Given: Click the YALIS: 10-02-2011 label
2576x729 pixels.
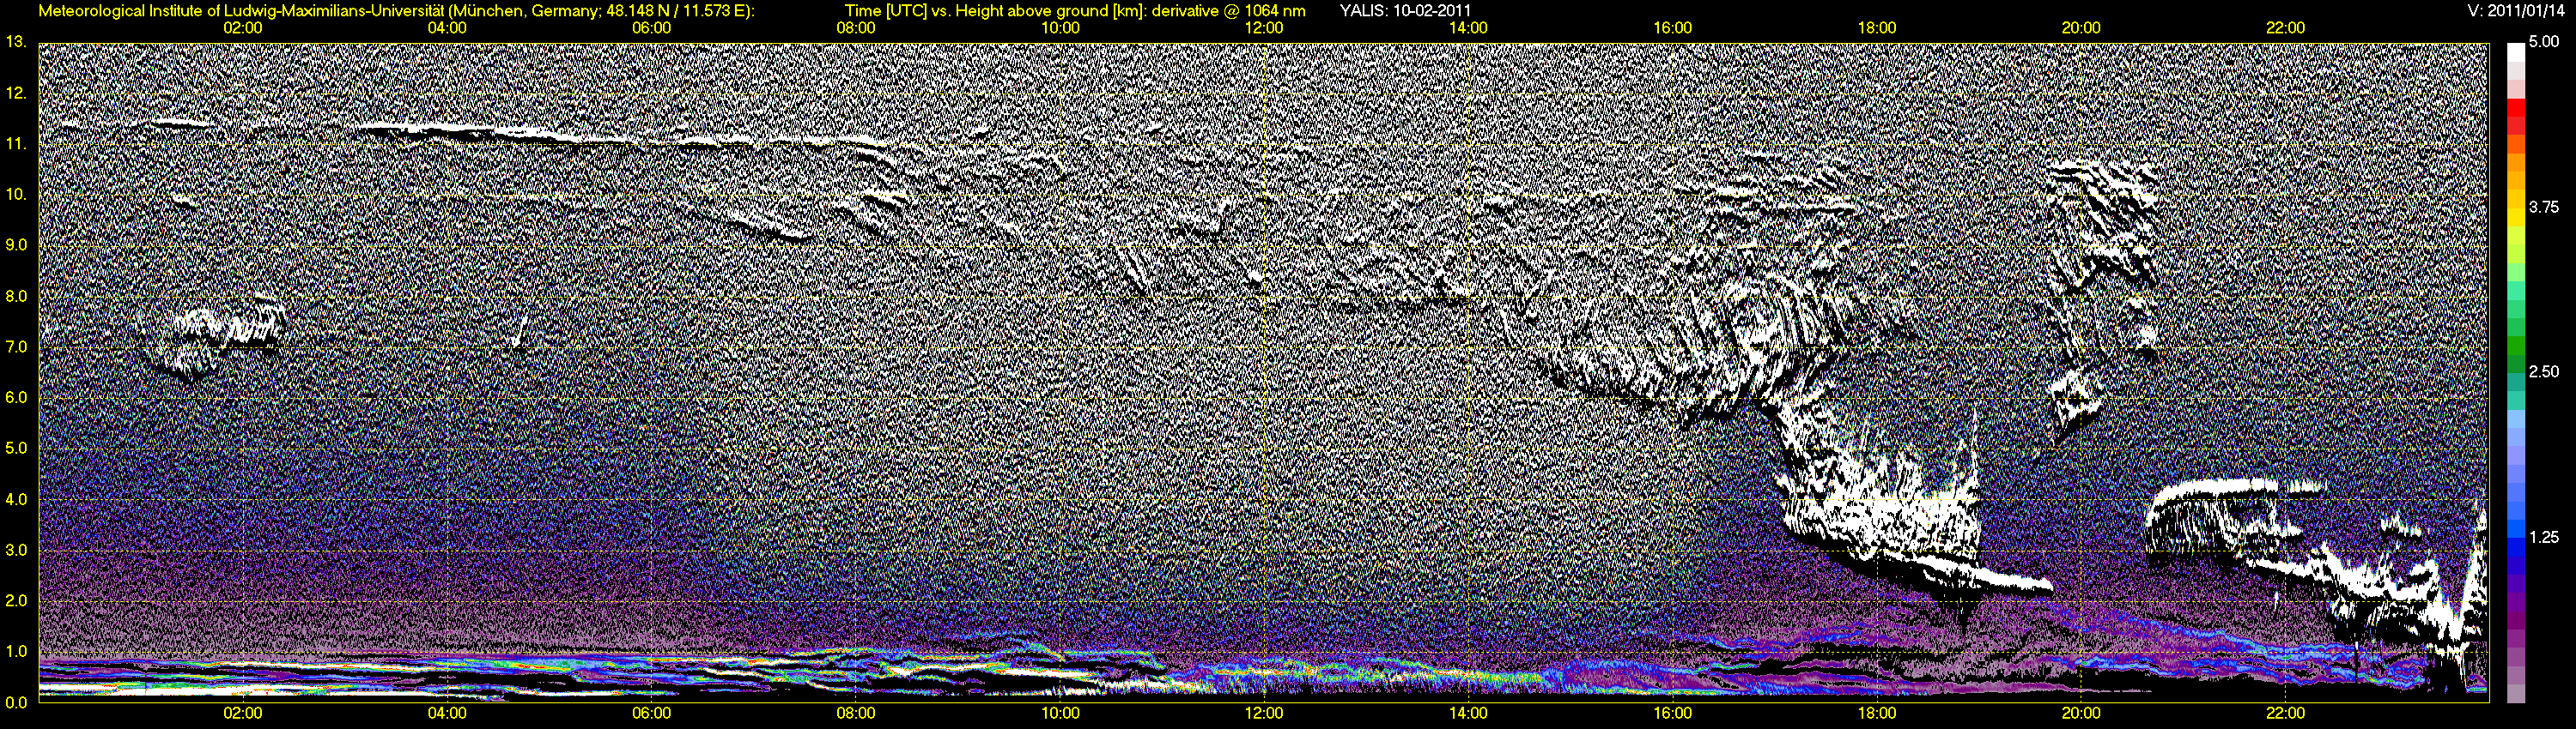Looking at the screenshot, I should click(1405, 11).
